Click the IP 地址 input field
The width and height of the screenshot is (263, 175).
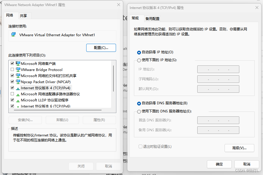pos(218,69)
